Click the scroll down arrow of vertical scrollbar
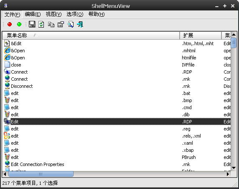 (234, 168)
